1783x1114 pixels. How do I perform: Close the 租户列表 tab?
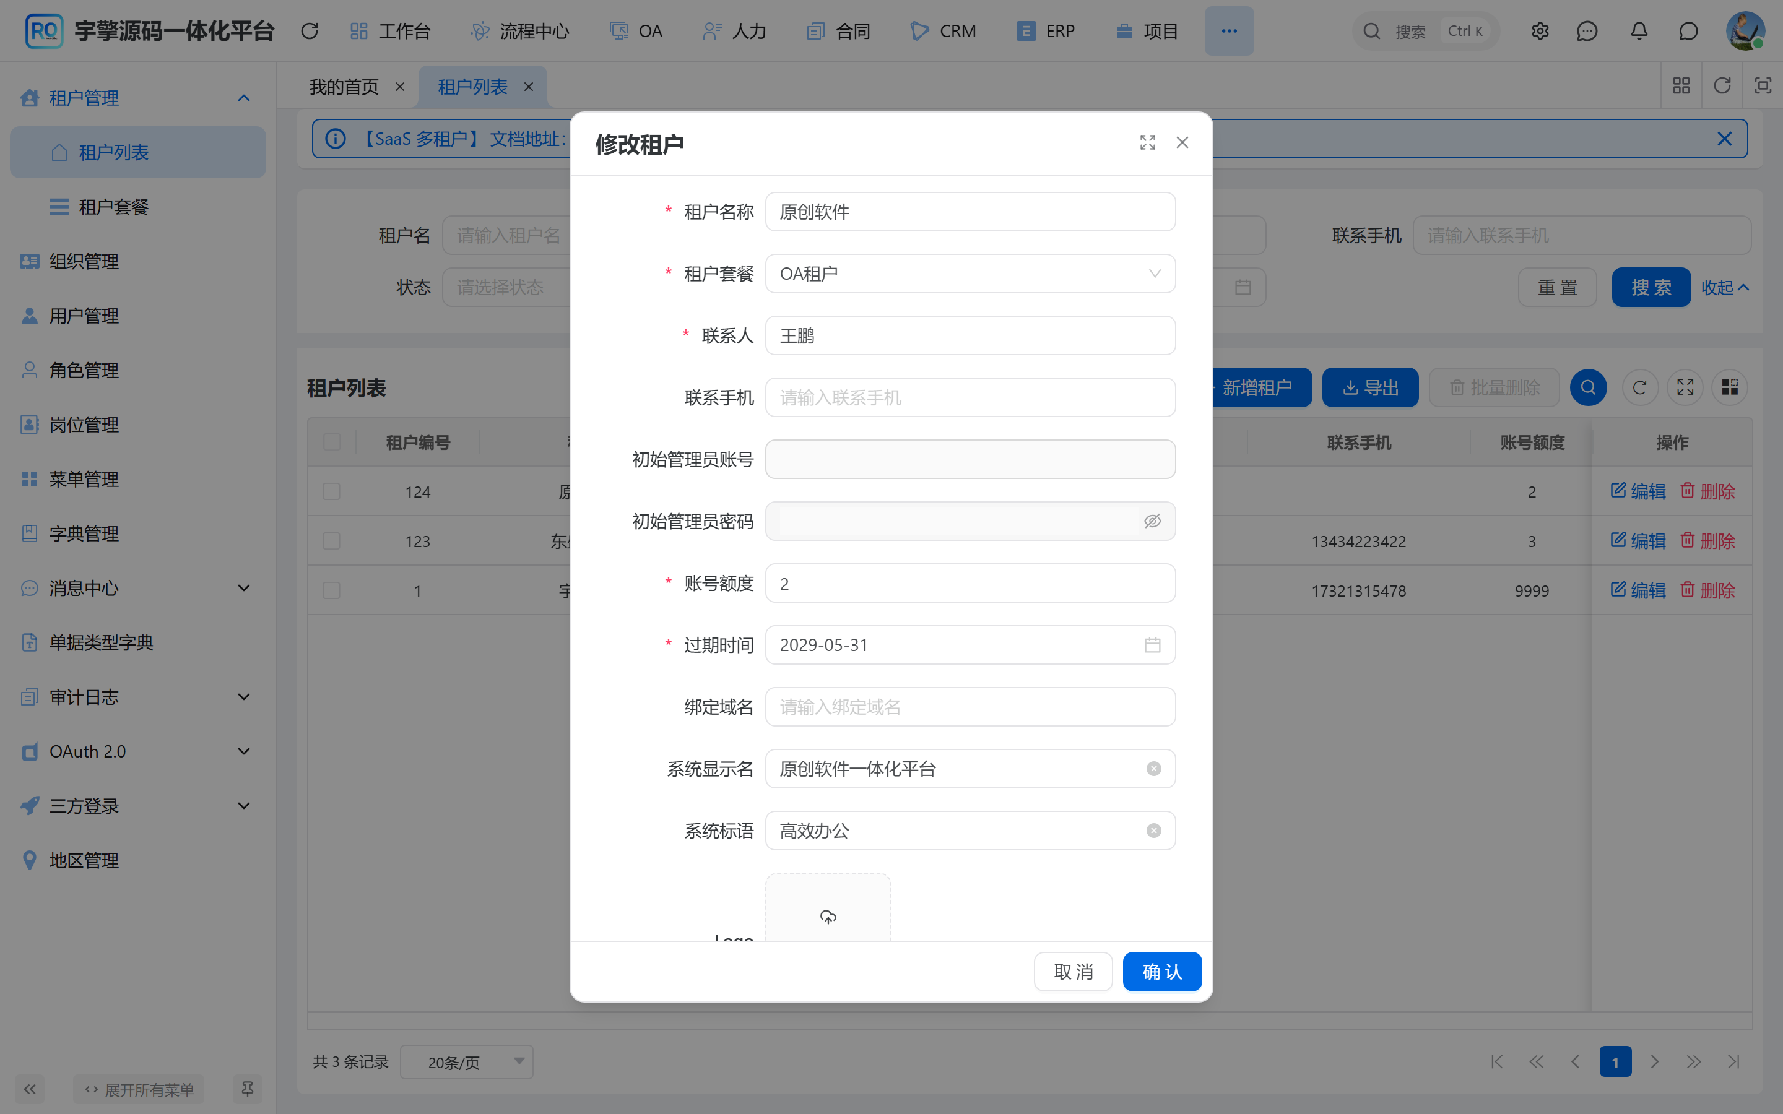528,87
